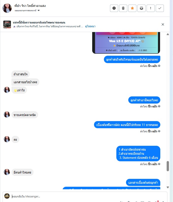Open the ad thumbnail in the banner
This screenshot has height=202, width=173.
coord(7,24)
